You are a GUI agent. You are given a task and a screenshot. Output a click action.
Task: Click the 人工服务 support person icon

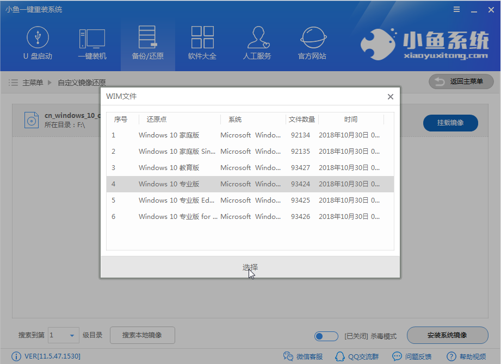[x=257, y=38]
